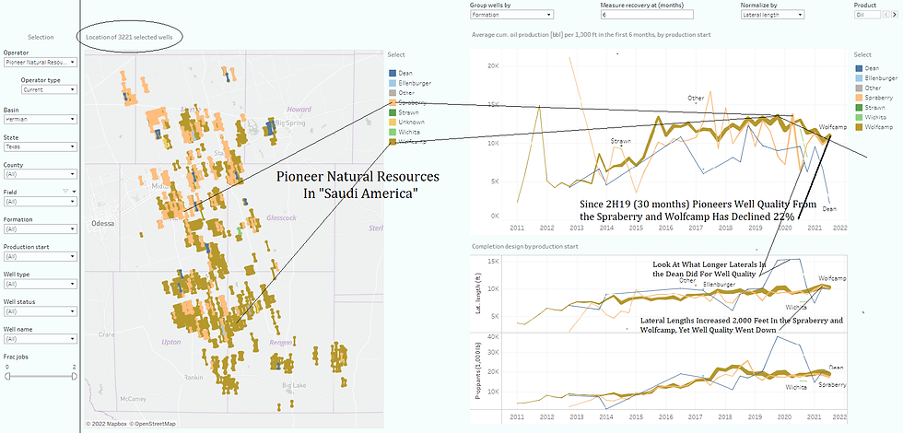Click the "Location of 3221 selected wells" text
This screenshot has height=433, width=903.
(130, 37)
